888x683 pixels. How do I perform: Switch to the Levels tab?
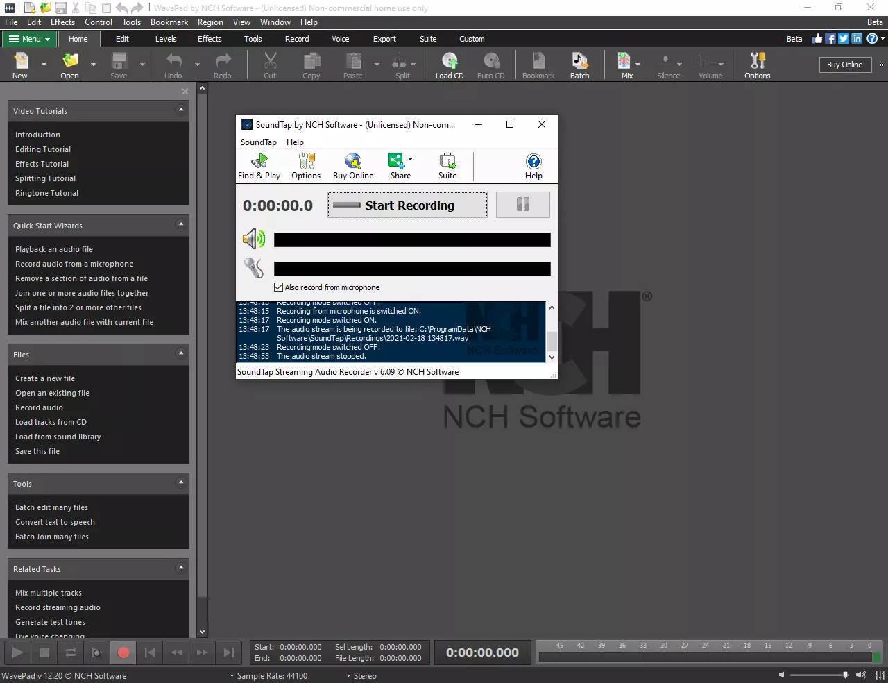point(166,39)
